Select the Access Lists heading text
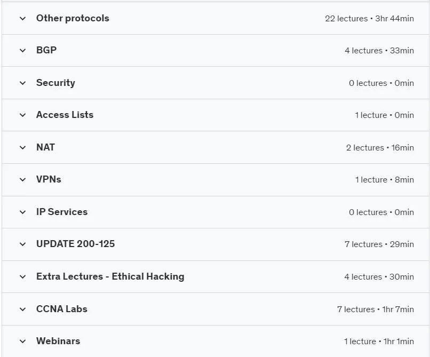 pyautogui.click(x=65, y=115)
